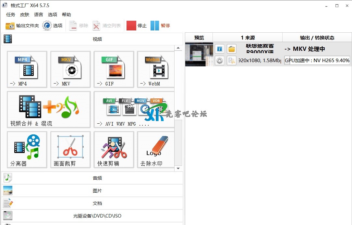
Task: Launch the 画面裁剪 crop tool
Action: pyautogui.click(x=70, y=150)
